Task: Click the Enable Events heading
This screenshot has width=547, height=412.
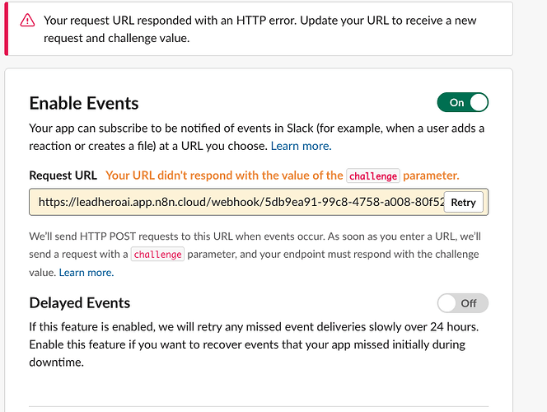Action: [84, 103]
